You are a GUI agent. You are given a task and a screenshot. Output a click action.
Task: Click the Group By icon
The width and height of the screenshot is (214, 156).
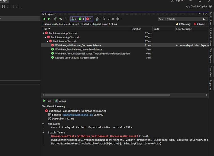pyautogui.click(x=104, y=19)
